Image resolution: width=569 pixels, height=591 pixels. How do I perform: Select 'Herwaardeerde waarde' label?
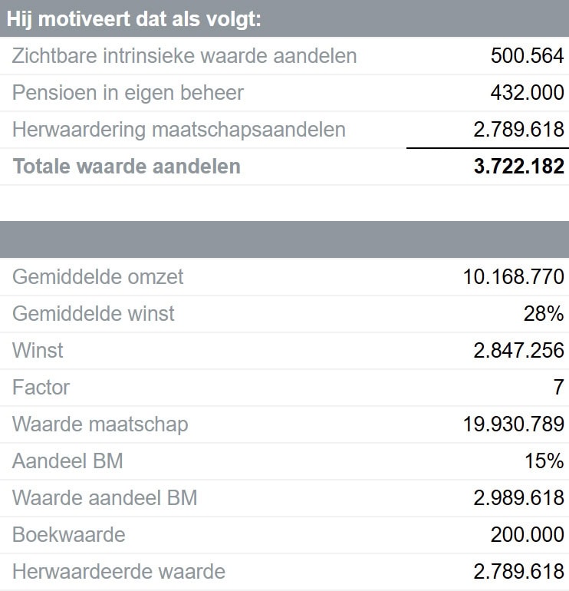[118, 572]
